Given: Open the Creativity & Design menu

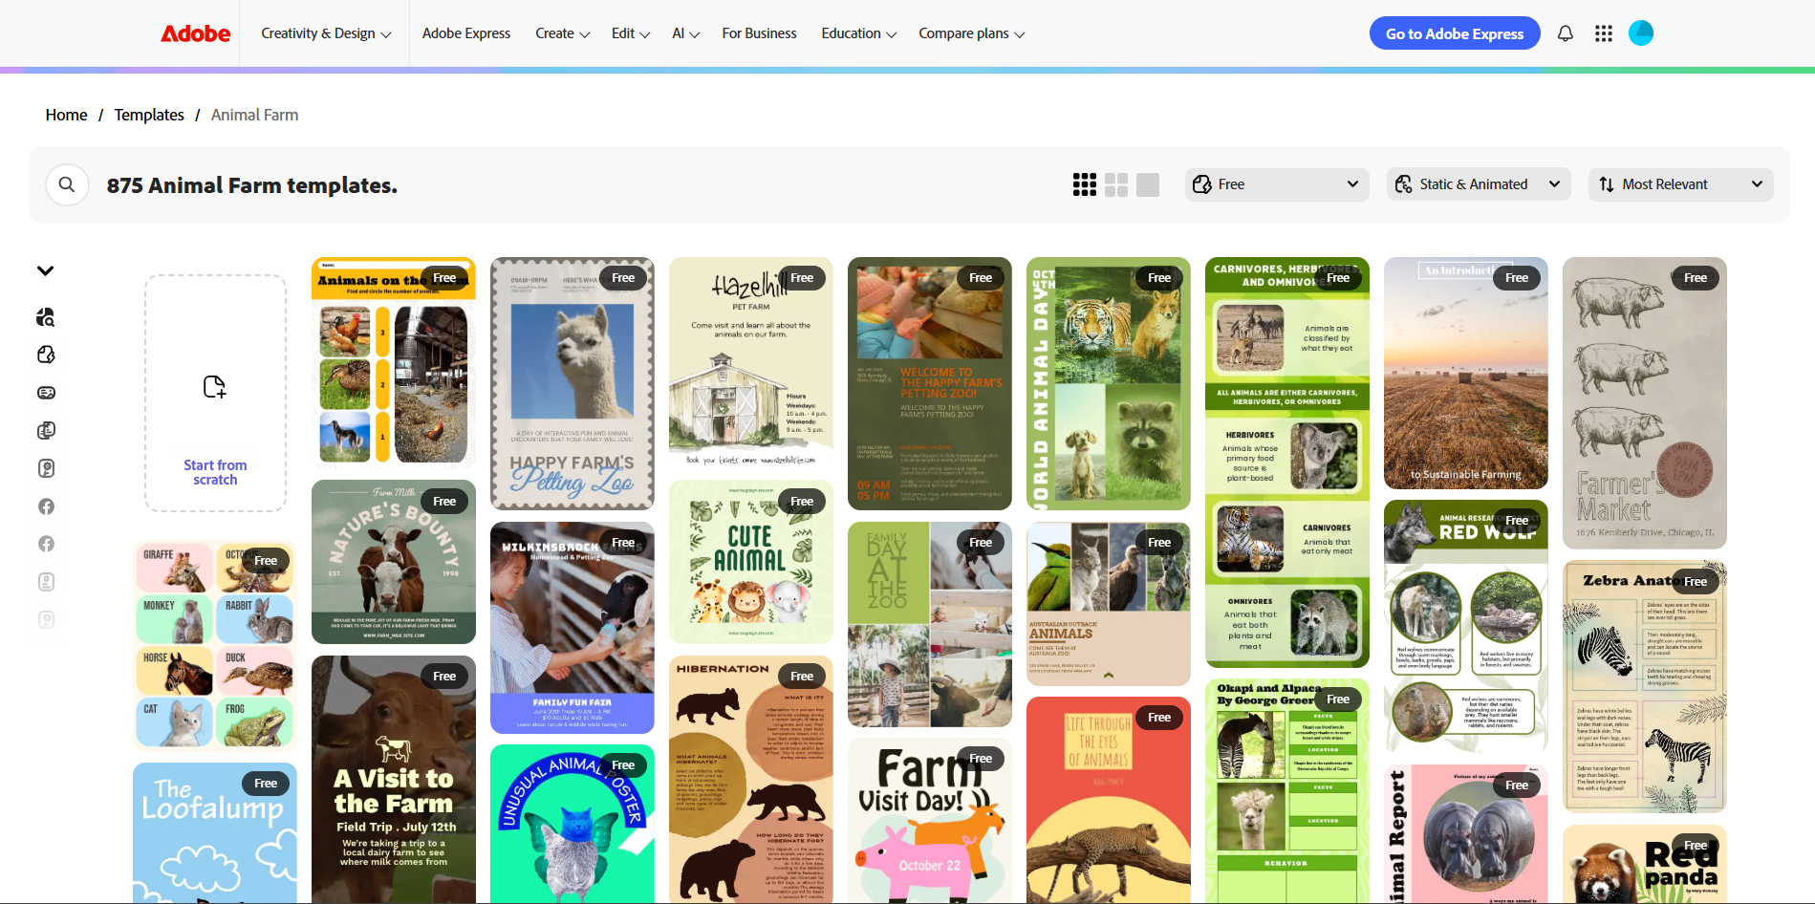Looking at the screenshot, I should (x=324, y=32).
